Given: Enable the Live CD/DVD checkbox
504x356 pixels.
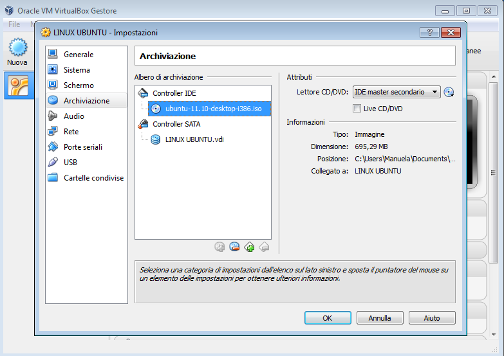Looking at the screenshot, I should click(357, 109).
